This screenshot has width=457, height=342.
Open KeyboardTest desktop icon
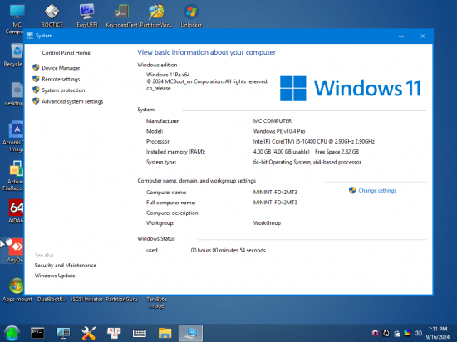[x=121, y=16]
